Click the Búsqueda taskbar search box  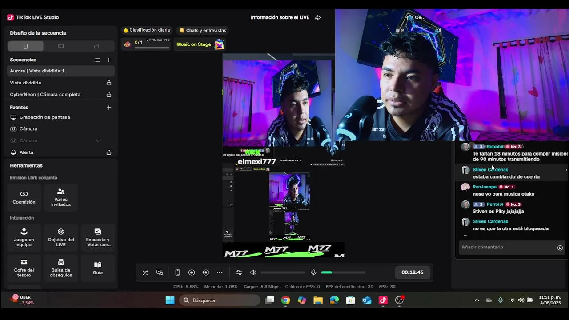(220, 300)
